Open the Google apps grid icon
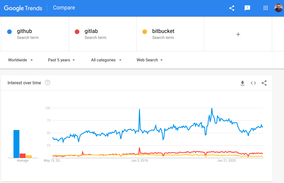Screen dimensions: 284x183 (x=266, y=8)
